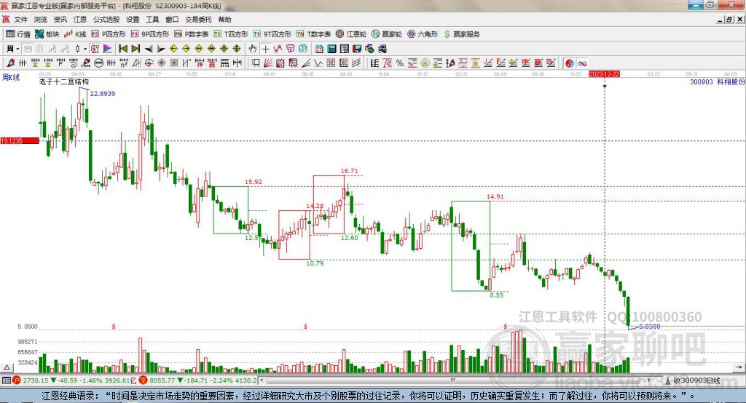Click the 老子十二宫结构 label
The width and height of the screenshot is (746, 403).
tap(64, 81)
